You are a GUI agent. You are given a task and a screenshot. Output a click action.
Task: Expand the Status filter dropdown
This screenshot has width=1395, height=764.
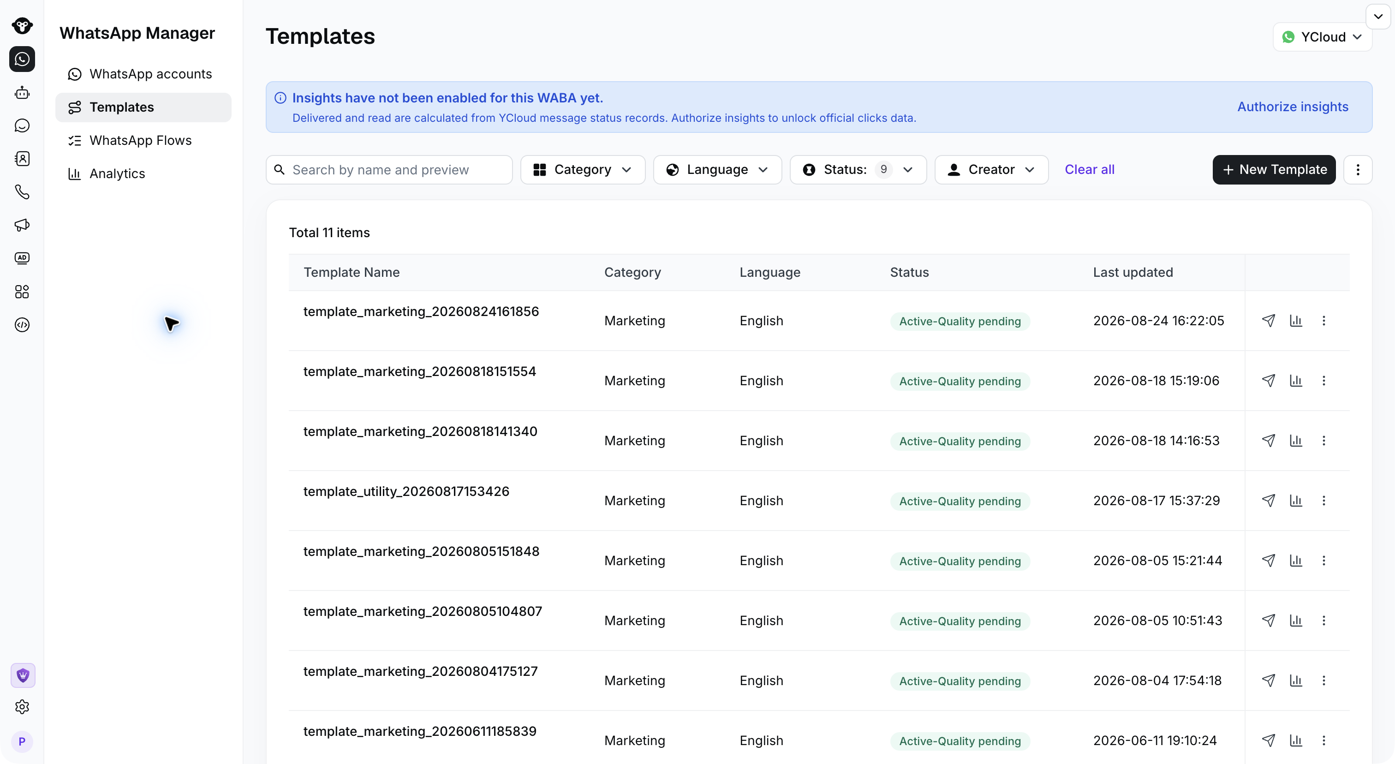coord(858,170)
